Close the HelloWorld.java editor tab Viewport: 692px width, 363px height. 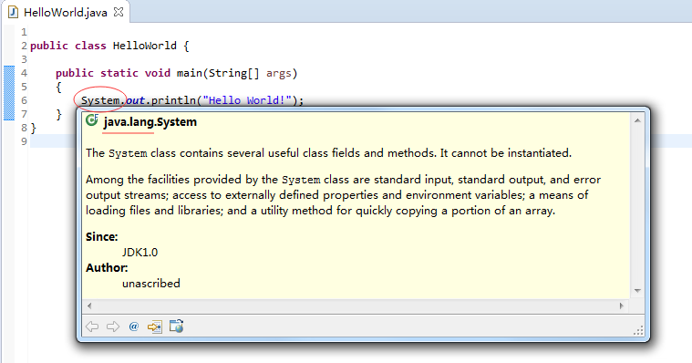click(119, 12)
